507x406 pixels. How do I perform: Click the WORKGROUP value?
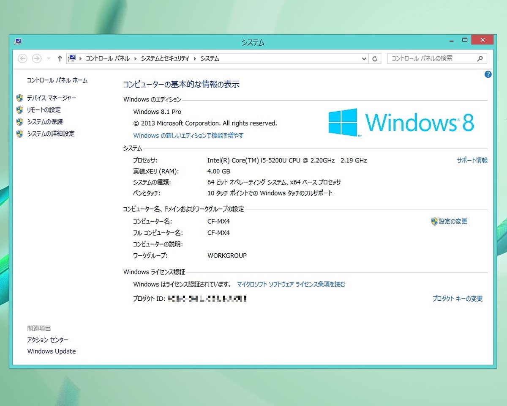click(x=227, y=255)
